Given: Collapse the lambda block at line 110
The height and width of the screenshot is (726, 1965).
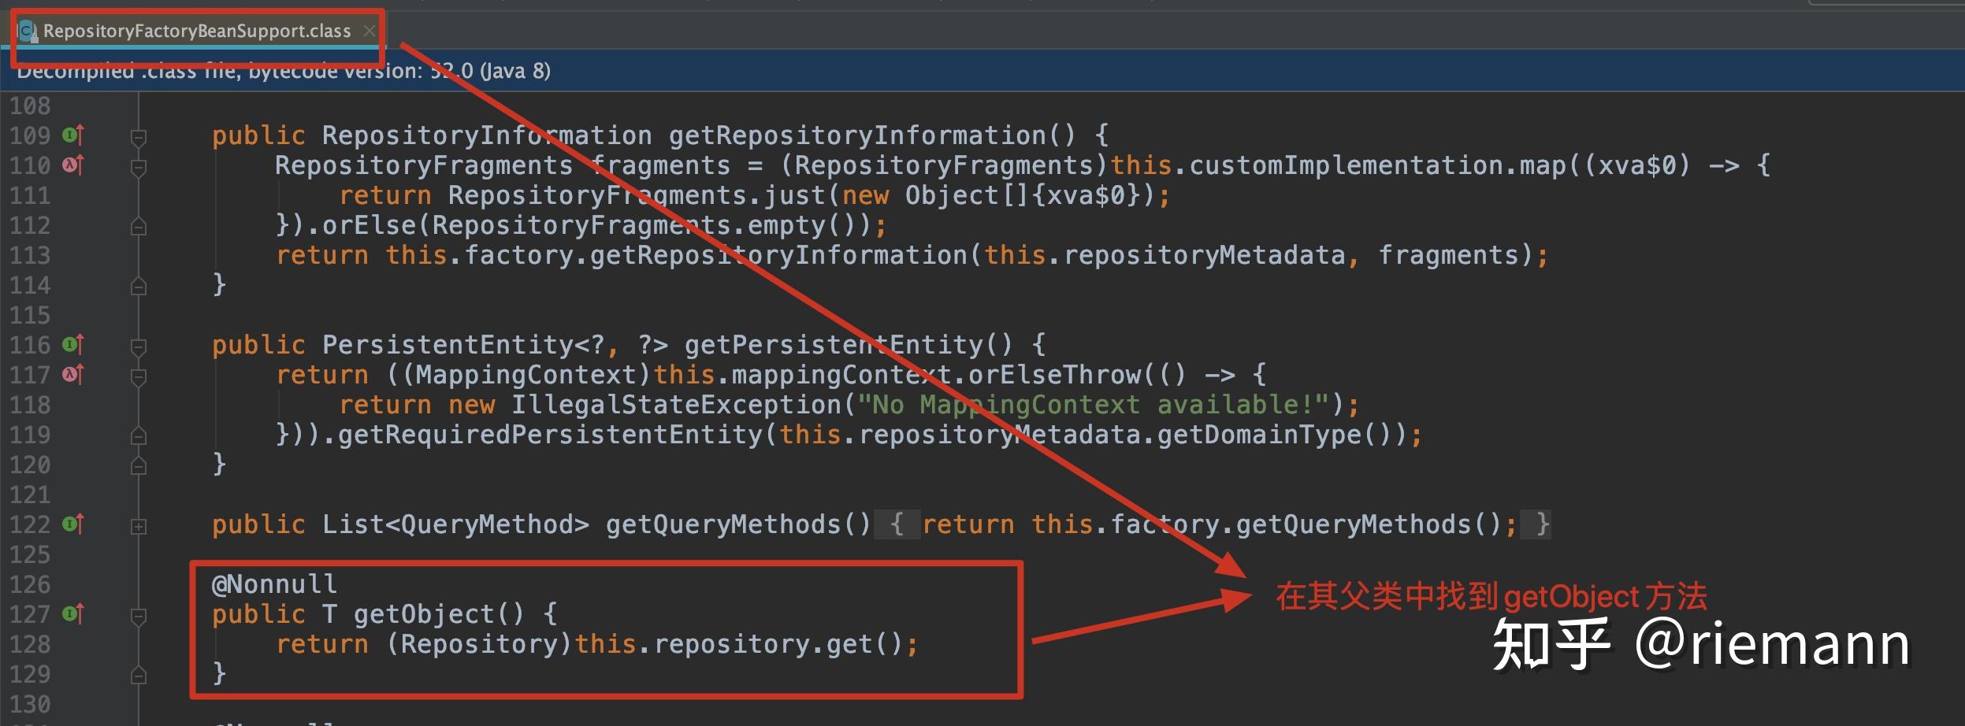Looking at the screenshot, I should 139,168.
